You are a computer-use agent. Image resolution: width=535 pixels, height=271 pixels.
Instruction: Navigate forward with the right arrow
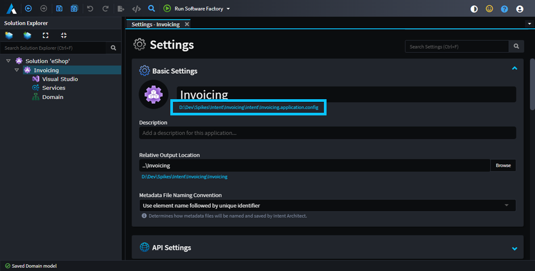[x=43, y=8]
